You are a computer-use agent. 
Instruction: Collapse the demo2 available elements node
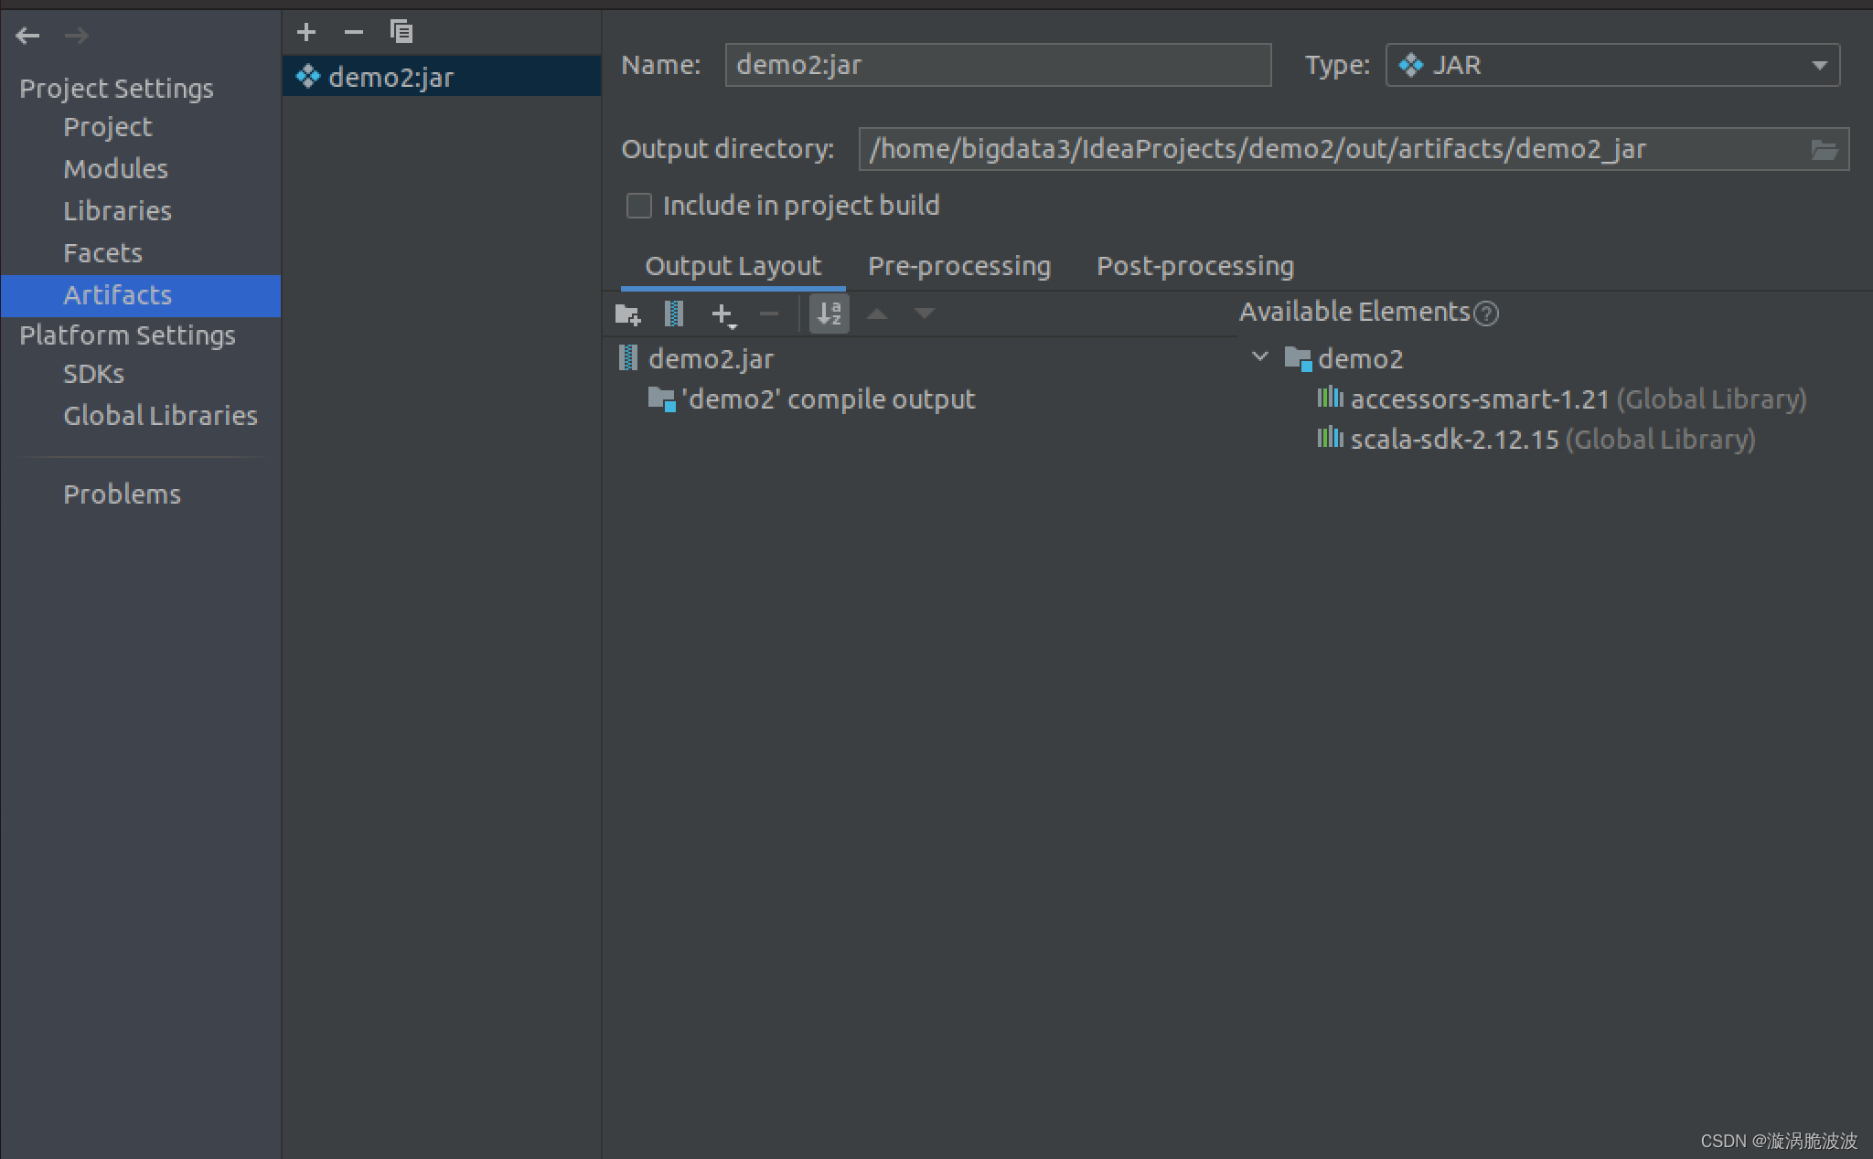[1260, 357]
